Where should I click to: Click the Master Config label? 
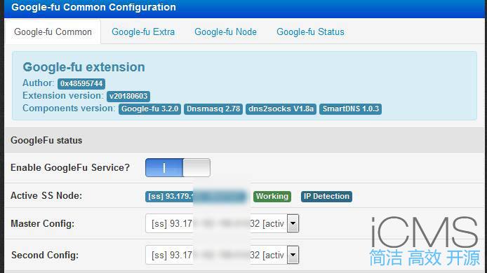point(43,223)
